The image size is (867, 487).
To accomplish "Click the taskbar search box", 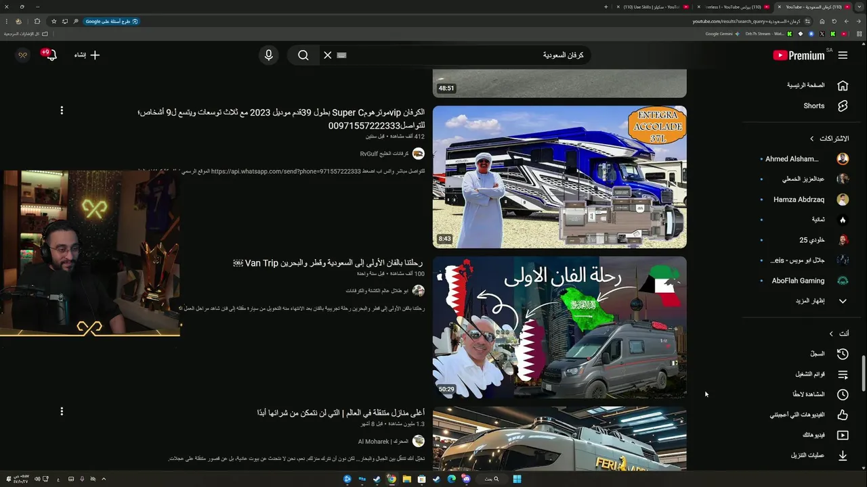I will click(492, 479).
